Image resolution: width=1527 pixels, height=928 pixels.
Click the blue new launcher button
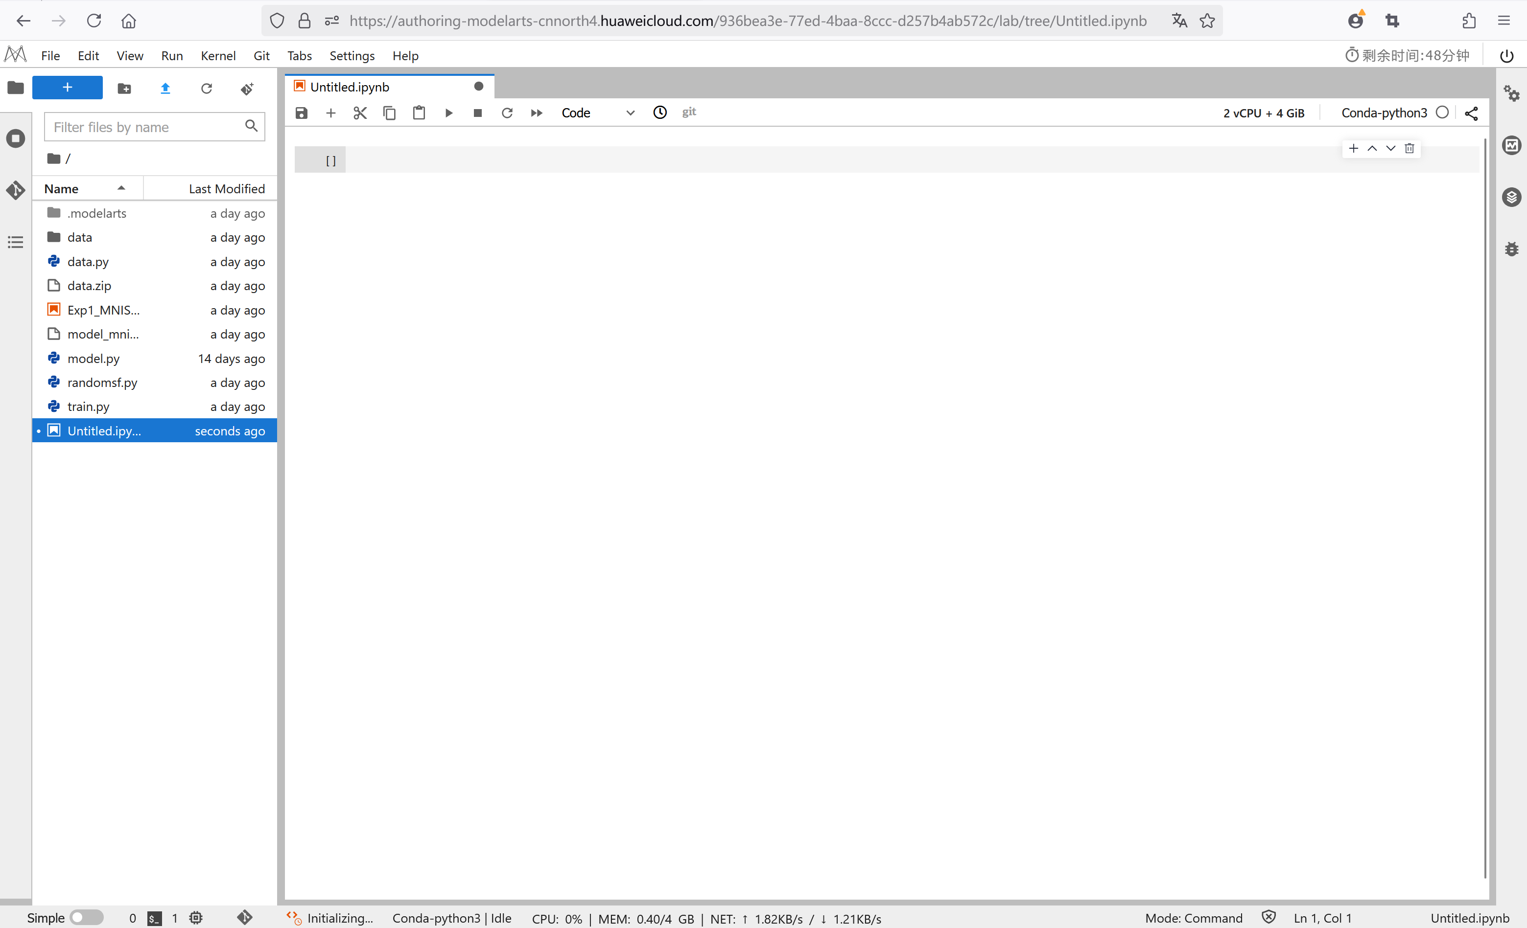67,88
